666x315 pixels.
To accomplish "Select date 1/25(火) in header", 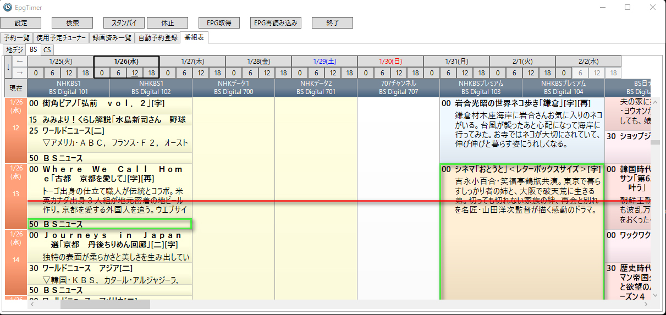I will coord(60,62).
